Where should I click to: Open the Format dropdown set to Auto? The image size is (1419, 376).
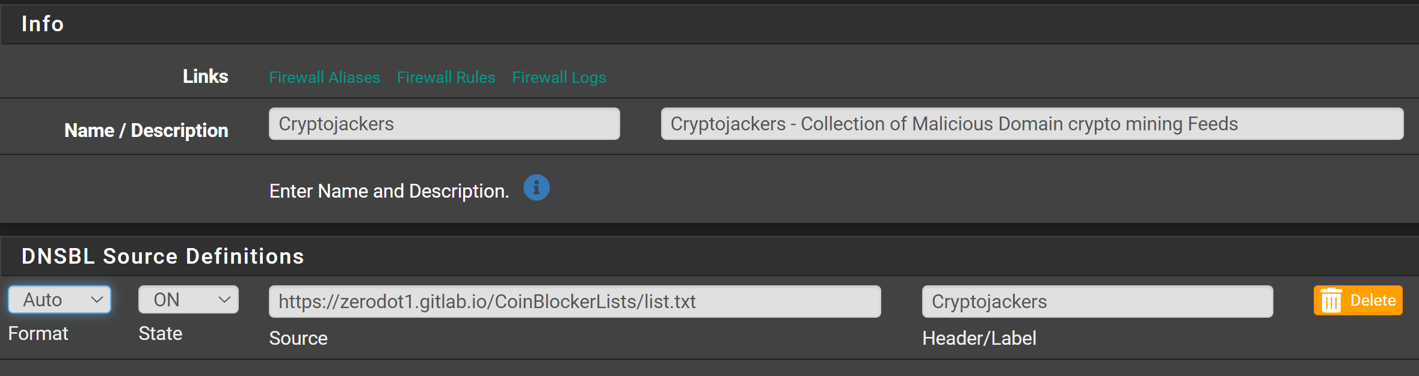59,300
